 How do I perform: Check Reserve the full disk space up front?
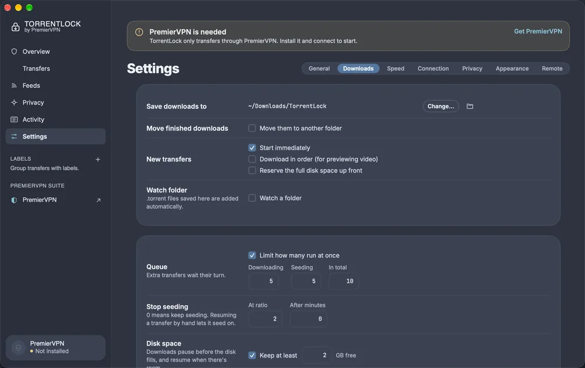point(252,171)
